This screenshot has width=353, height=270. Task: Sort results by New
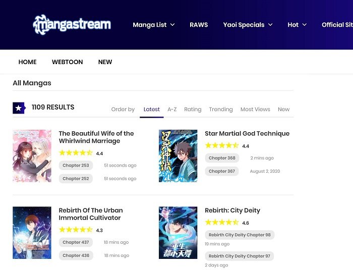coord(283,110)
